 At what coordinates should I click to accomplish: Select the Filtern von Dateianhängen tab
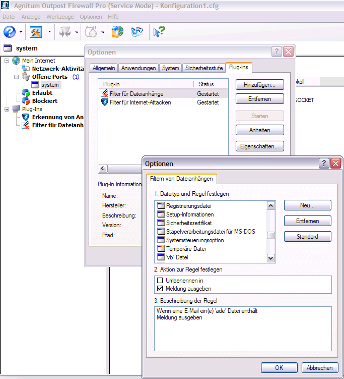pyautogui.click(x=181, y=179)
